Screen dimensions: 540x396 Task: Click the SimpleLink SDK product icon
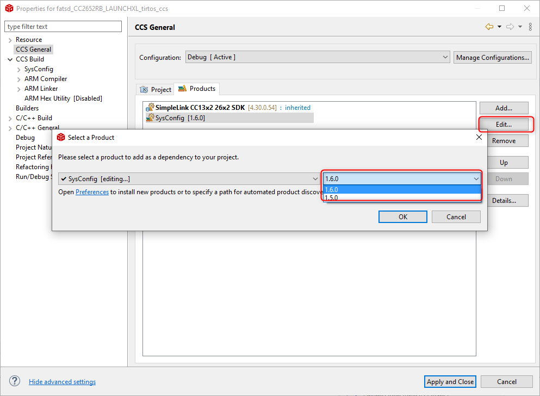tap(150, 107)
